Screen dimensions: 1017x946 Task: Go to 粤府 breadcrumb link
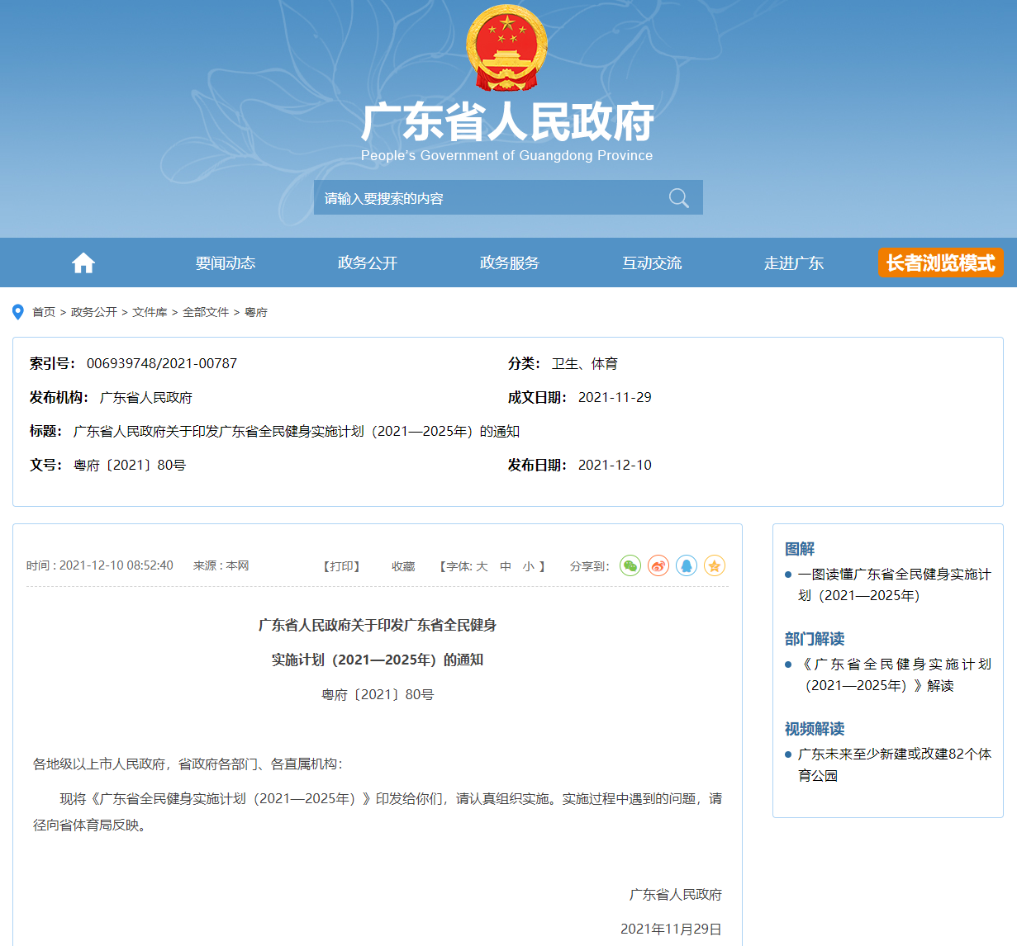256,312
